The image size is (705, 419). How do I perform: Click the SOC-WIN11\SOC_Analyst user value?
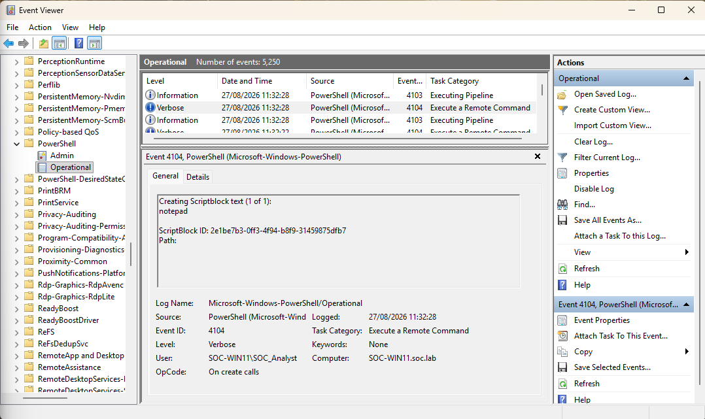252,358
